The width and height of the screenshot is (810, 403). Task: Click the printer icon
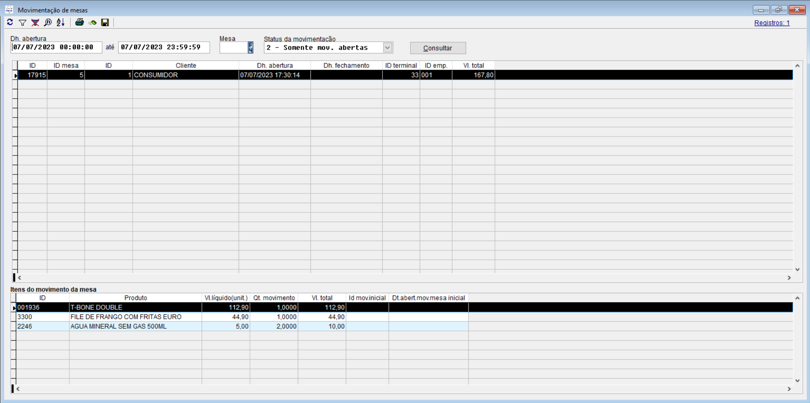coord(79,23)
